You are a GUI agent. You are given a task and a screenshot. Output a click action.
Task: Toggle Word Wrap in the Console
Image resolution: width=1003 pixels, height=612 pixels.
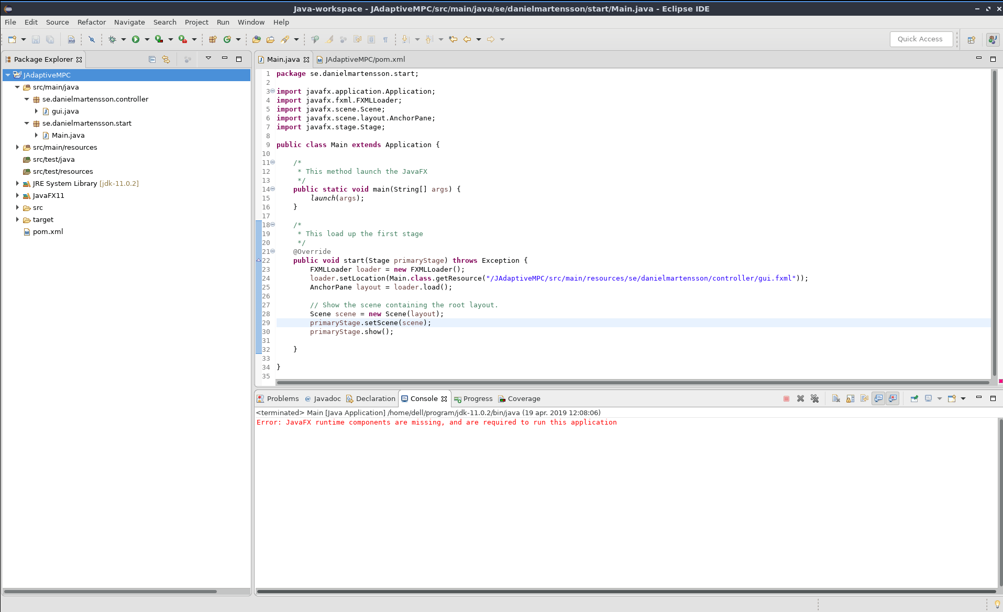(864, 398)
